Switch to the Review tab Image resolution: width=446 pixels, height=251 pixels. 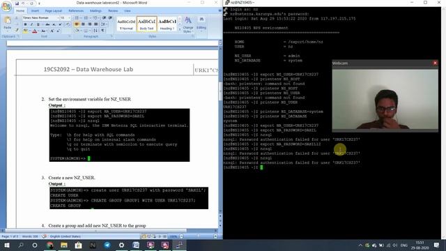click(113, 11)
